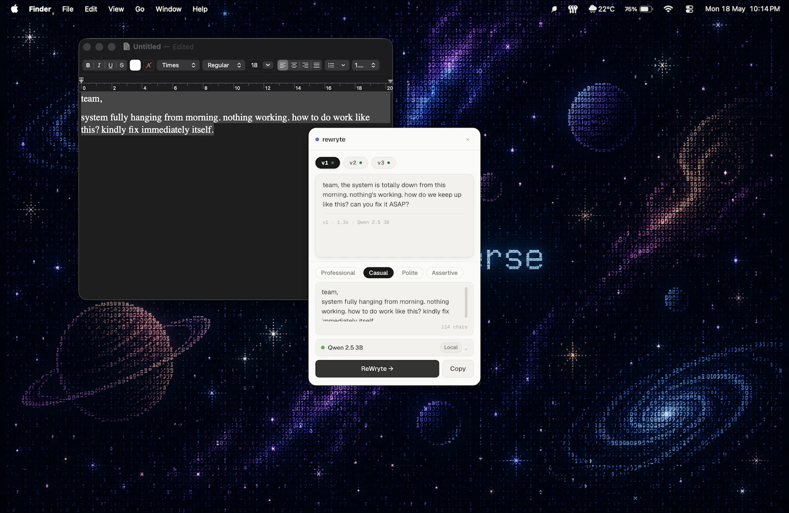Click the ReWryte button

(x=377, y=369)
